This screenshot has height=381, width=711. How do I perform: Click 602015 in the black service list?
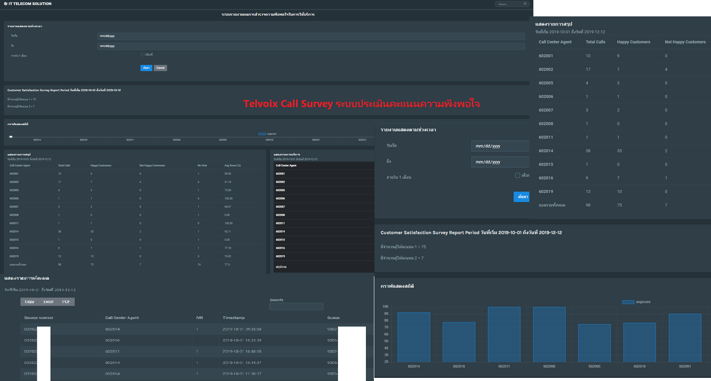tap(280, 240)
